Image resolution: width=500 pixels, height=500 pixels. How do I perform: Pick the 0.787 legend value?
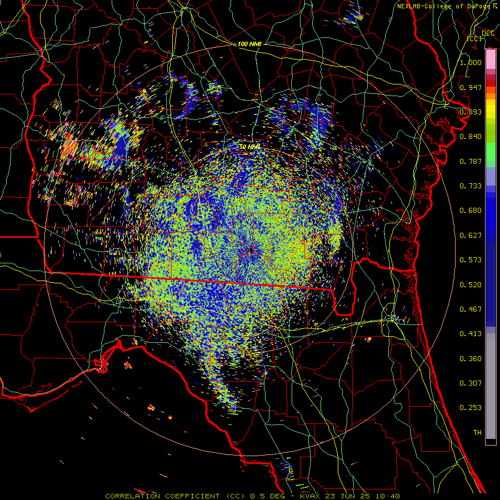click(x=471, y=161)
